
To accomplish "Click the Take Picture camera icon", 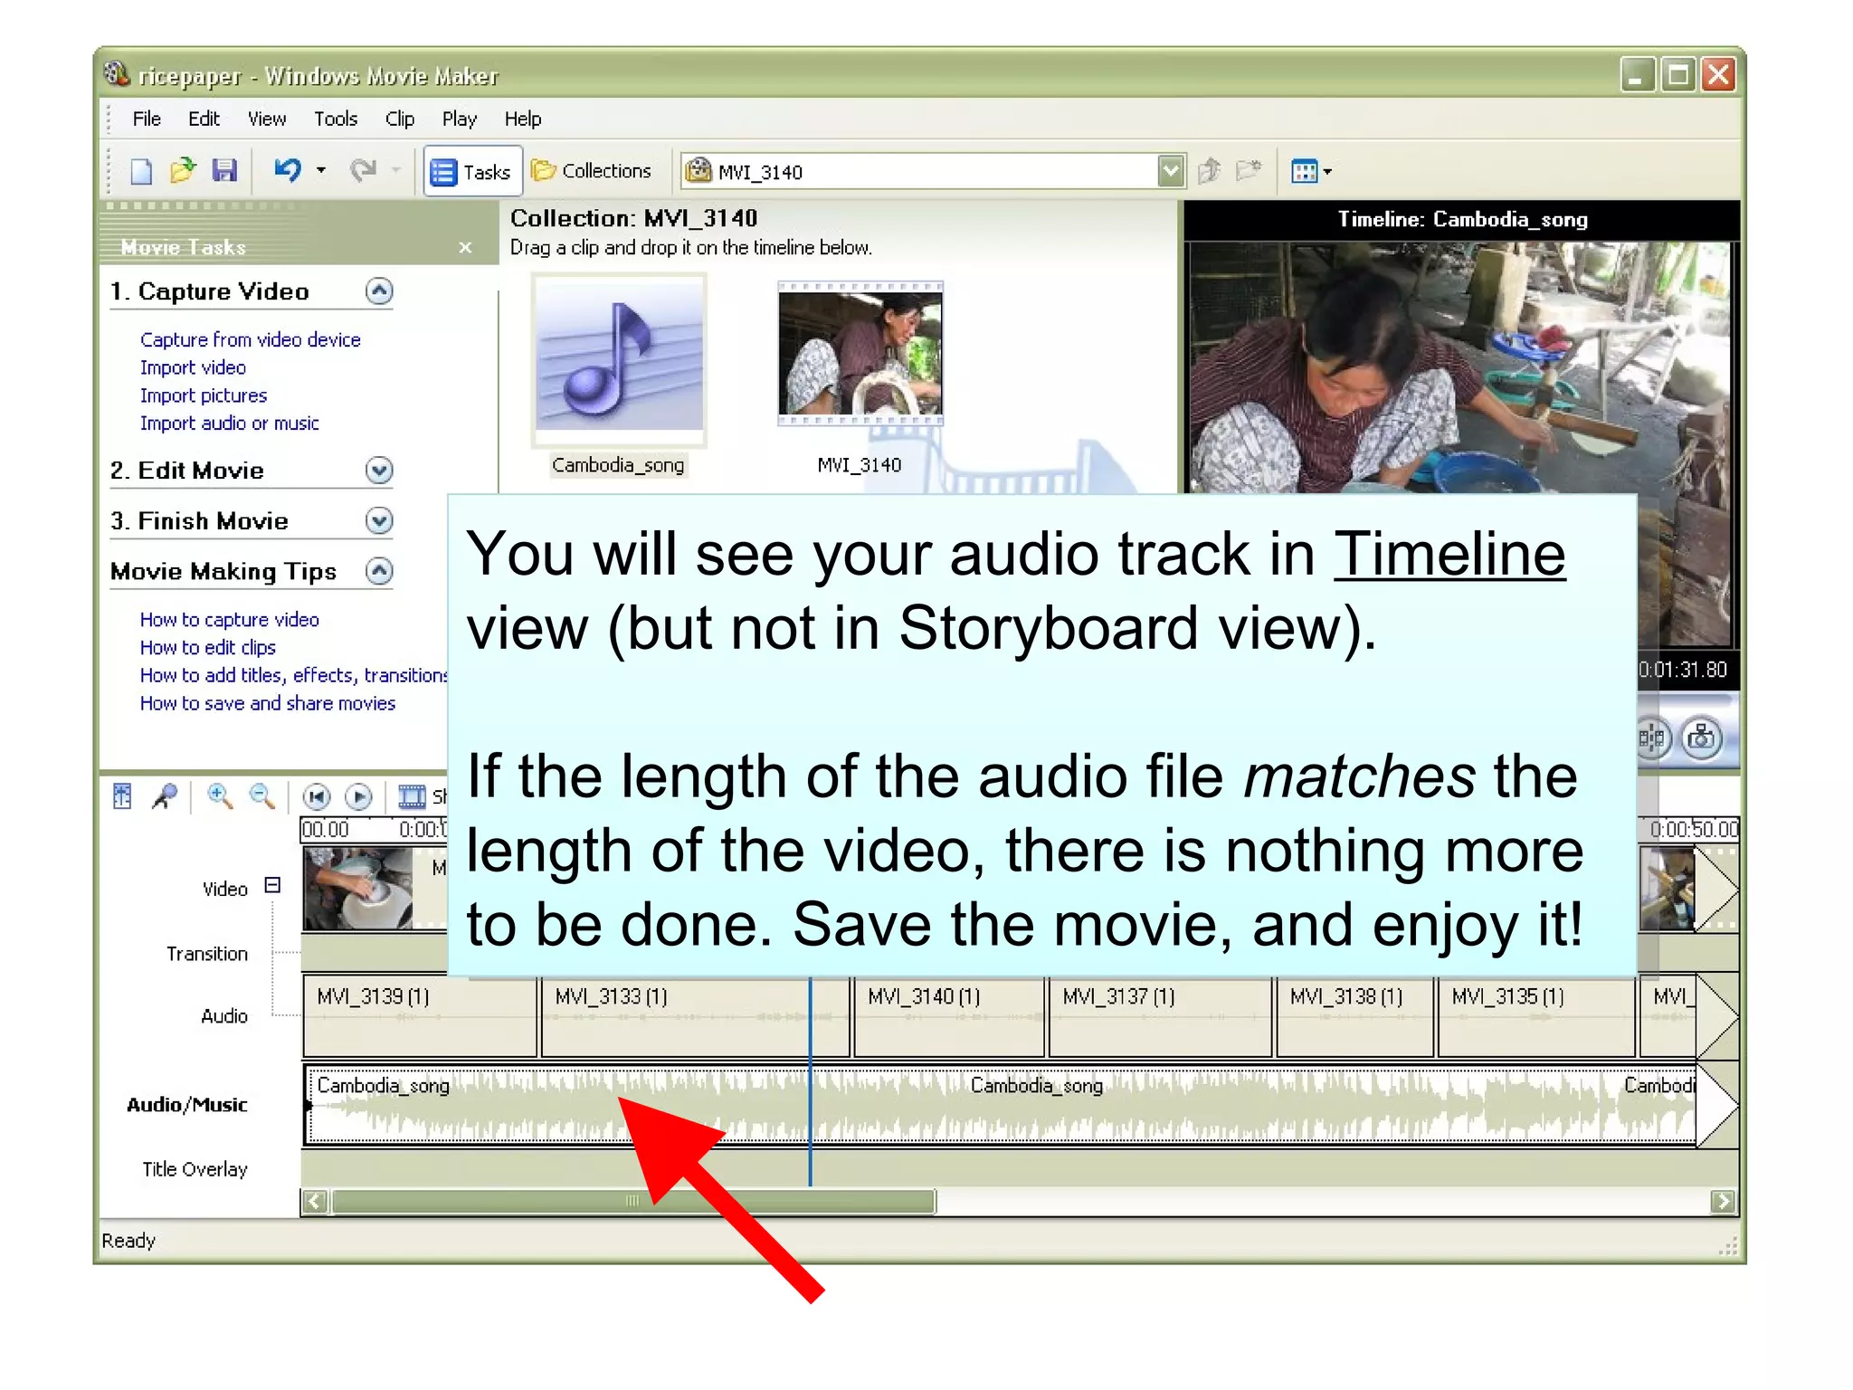I will [x=1701, y=738].
